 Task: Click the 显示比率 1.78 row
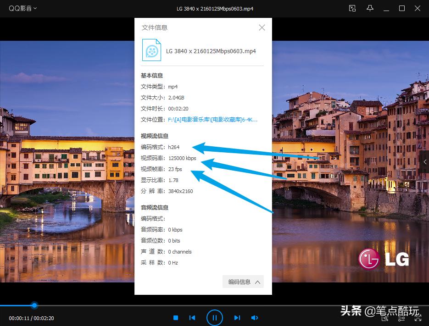tap(160, 180)
